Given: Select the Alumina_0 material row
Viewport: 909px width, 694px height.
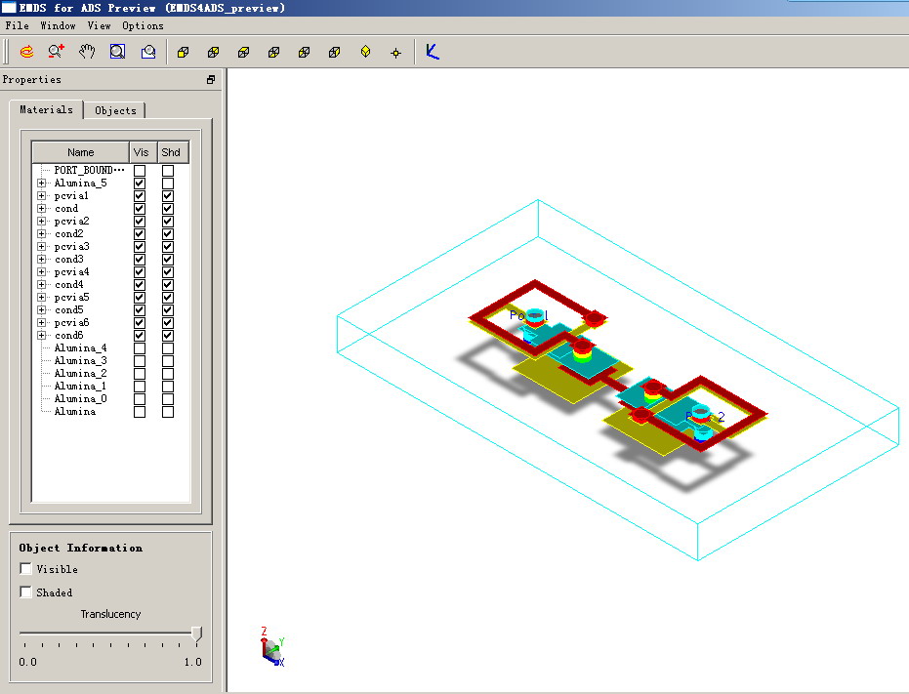Looking at the screenshot, I should 81,399.
